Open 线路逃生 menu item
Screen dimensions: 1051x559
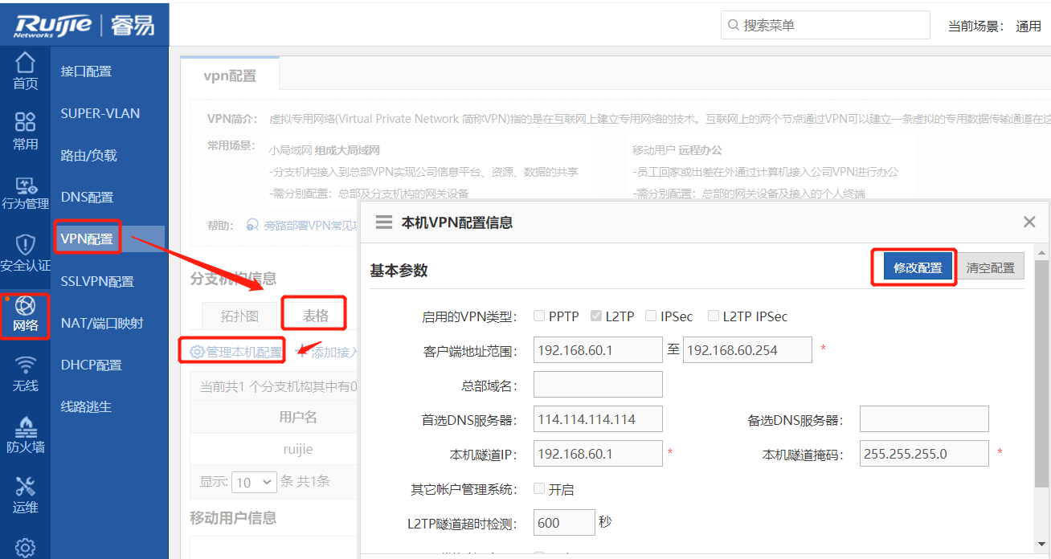[87, 406]
